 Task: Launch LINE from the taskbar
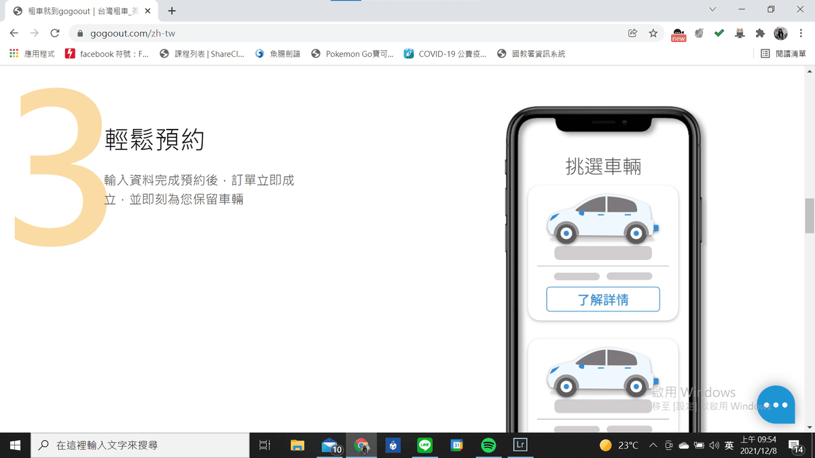point(425,445)
